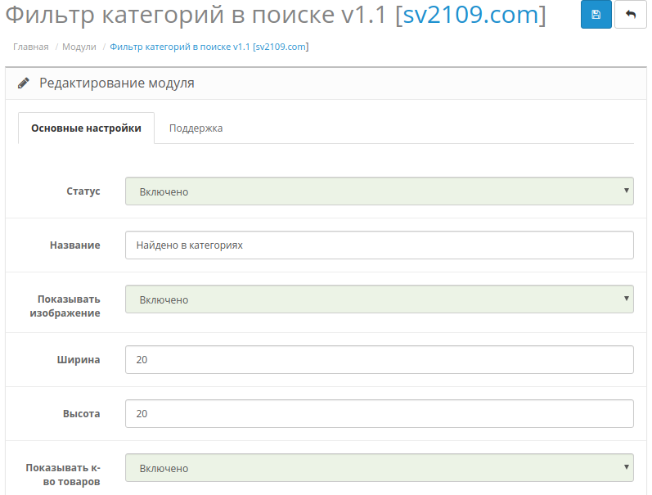Screen dimensions: 652x495
Task: Click into the Высота input field
Action: coord(380,413)
